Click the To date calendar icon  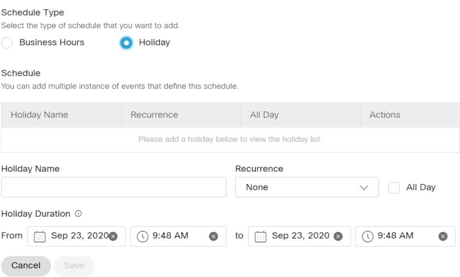coord(260,236)
